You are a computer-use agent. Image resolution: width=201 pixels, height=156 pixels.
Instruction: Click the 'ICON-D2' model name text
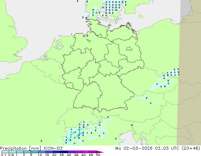point(53,148)
